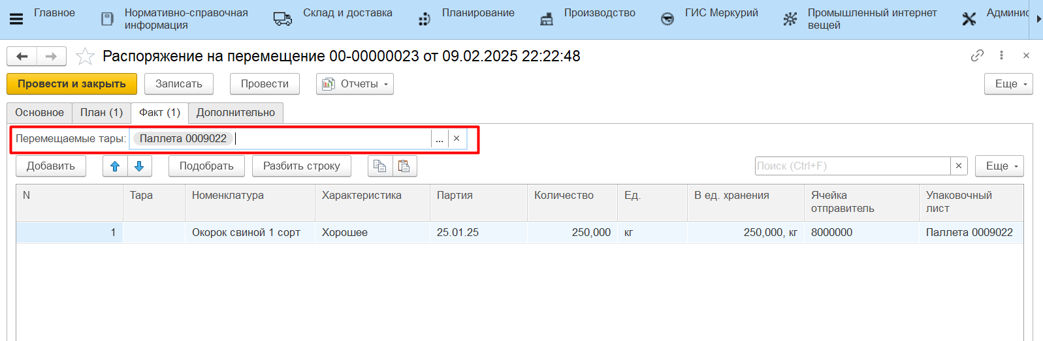This screenshot has width=1043, height=341.
Task: Open the main hamburger menu
Action: click(16, 19)
